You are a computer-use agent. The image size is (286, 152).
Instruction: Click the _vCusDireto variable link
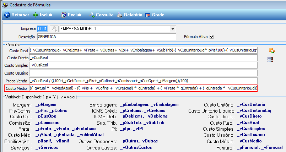coord(249,116)
